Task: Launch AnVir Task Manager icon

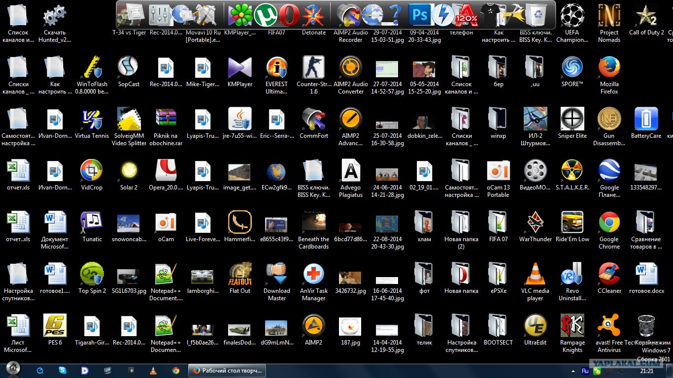Action: tap(314, 282)
